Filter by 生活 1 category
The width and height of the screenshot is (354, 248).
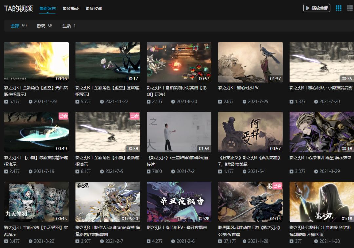[69, 26]
